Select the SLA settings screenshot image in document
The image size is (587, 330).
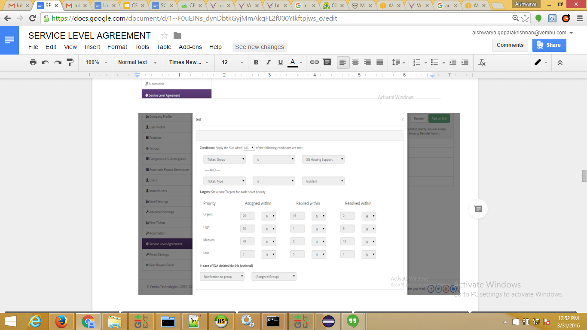tap(299, 204)
